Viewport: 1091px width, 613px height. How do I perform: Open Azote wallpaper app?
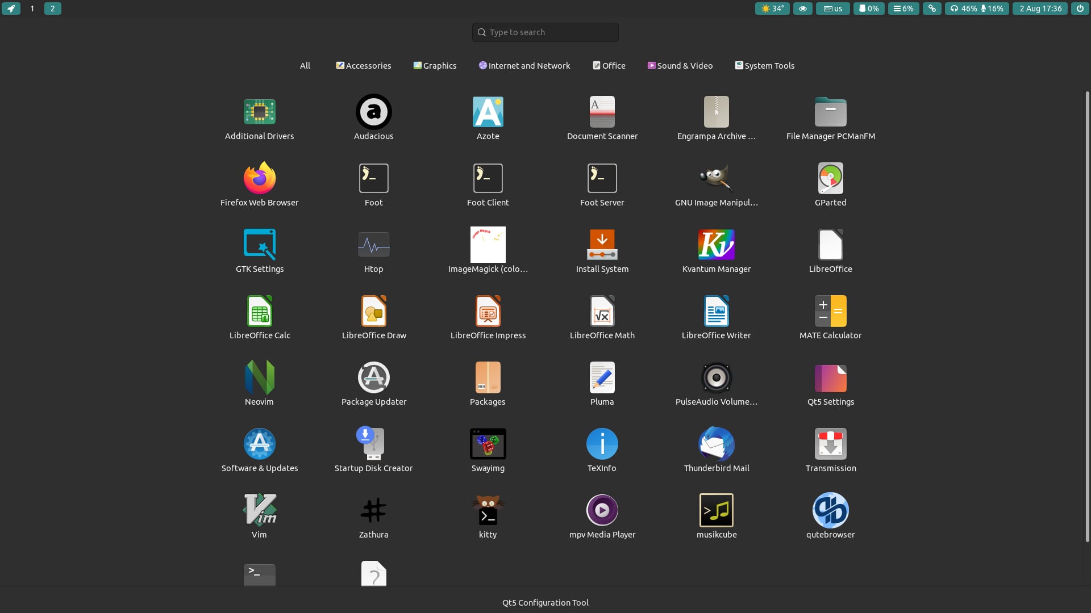click(x=488, y=118)
